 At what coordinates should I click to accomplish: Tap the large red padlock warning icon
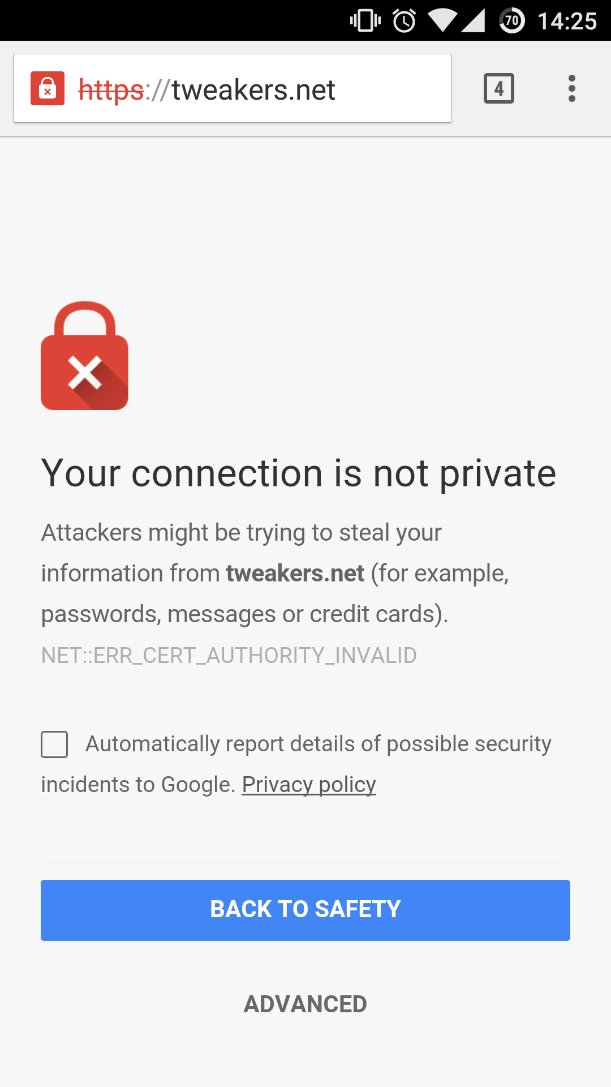click(85, 356)
